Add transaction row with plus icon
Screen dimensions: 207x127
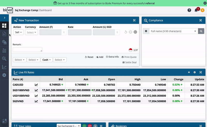point(135,32)
